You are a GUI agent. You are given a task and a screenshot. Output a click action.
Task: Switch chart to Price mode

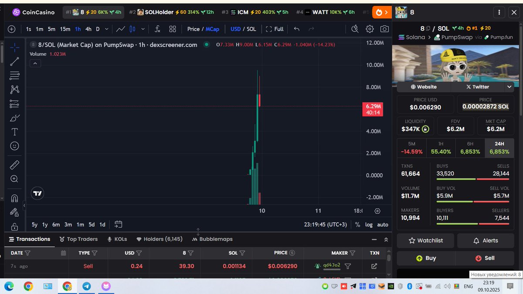194,29
